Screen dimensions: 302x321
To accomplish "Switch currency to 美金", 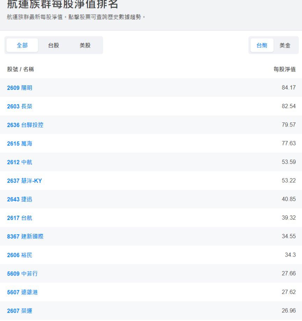I will click(285, 45).
